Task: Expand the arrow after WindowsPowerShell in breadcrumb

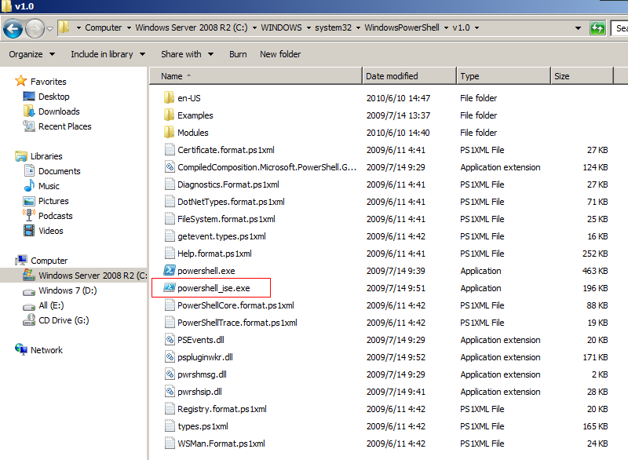Action: click(446, 27)
